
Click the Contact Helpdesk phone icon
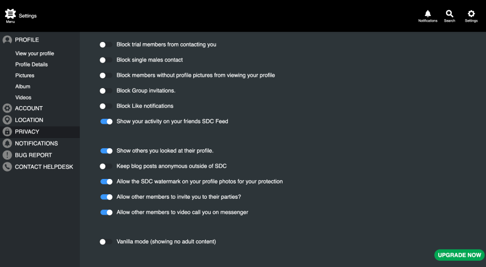coord(7,167)
